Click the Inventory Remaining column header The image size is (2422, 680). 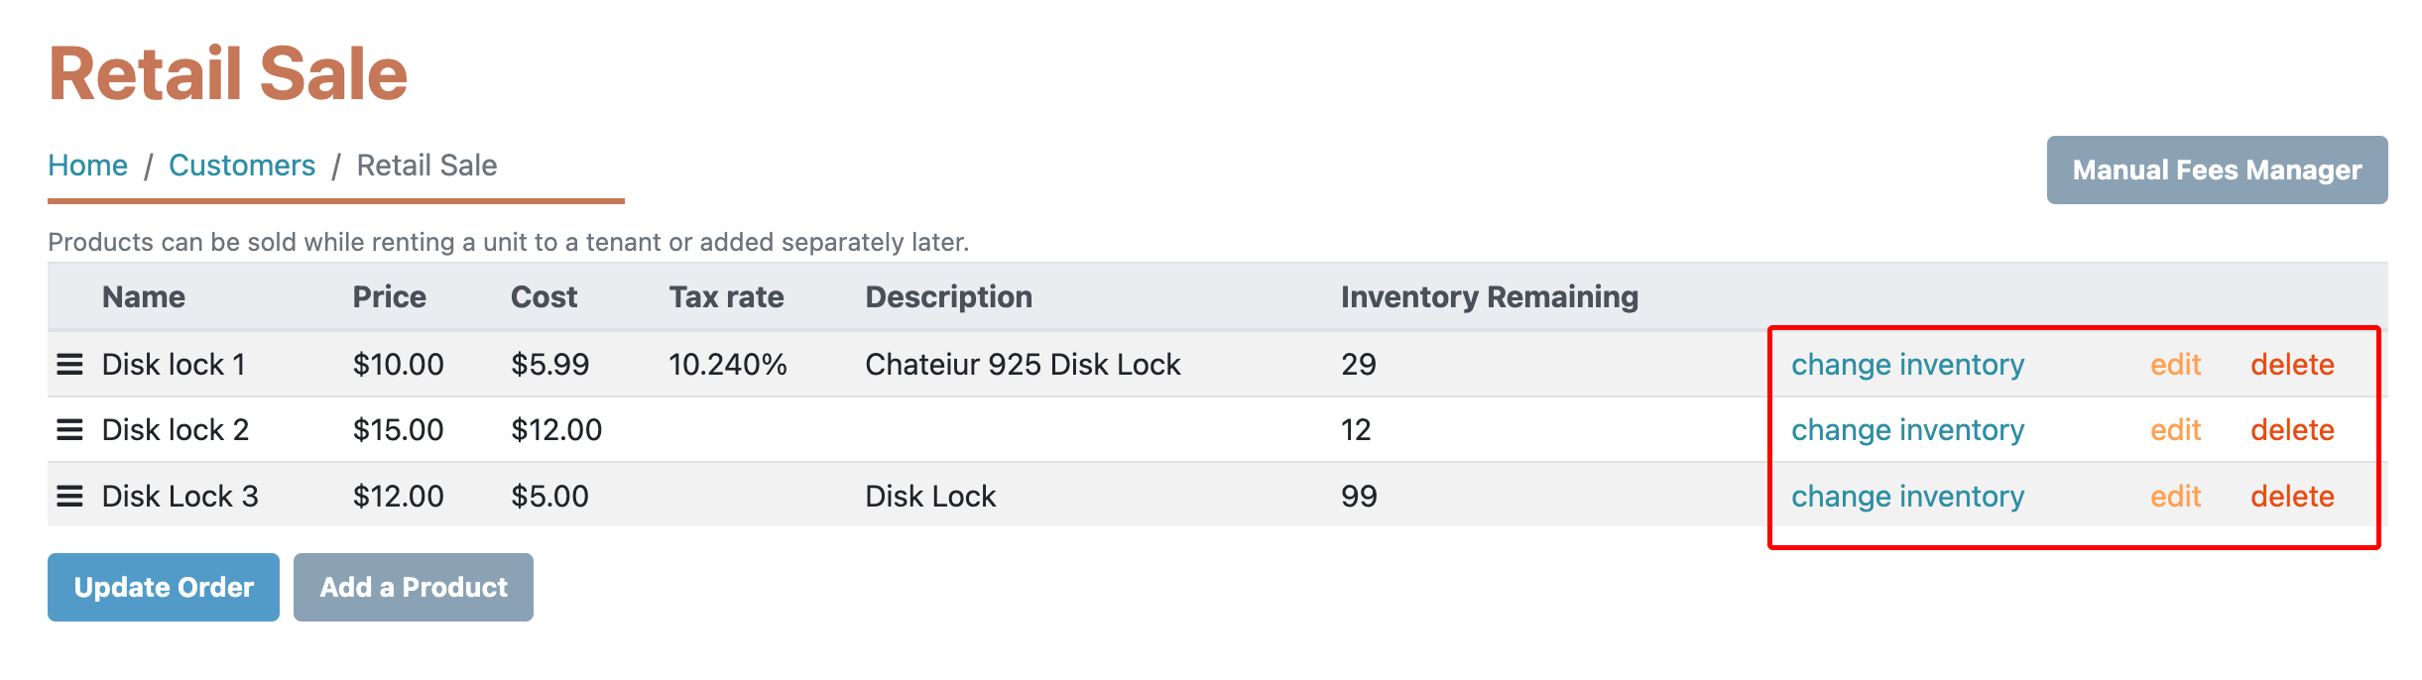pos(1489,297)
